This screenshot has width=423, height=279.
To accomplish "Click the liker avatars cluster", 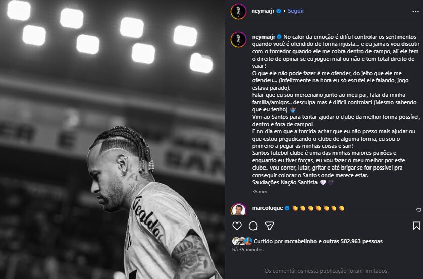I will [242, 241].
